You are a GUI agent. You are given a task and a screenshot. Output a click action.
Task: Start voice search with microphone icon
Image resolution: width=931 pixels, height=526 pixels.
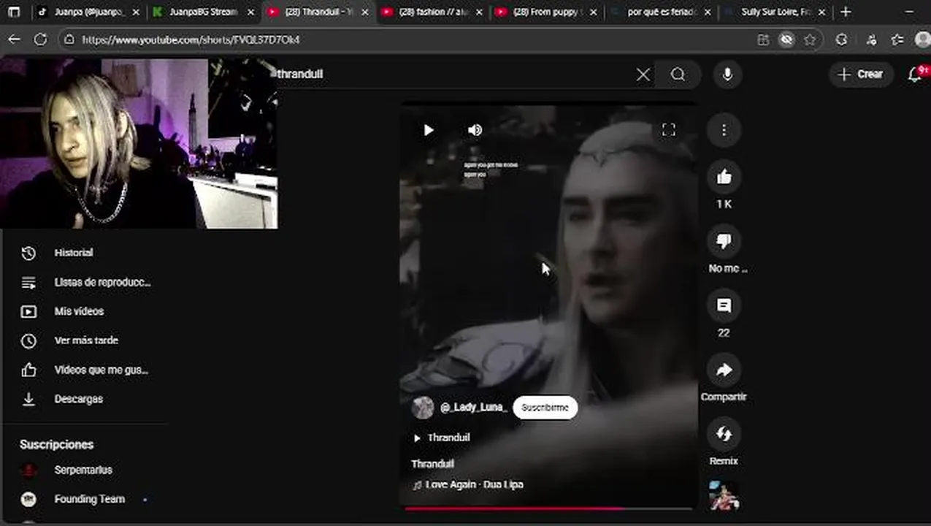coord(727,75)
